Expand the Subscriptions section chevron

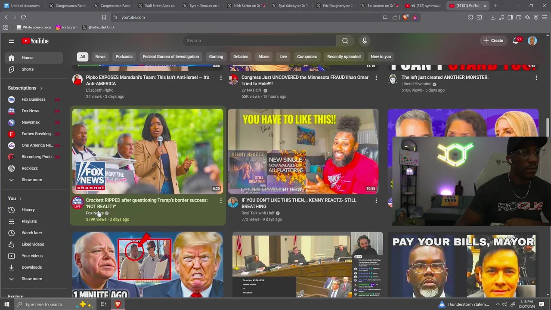(x=41, y=88)
